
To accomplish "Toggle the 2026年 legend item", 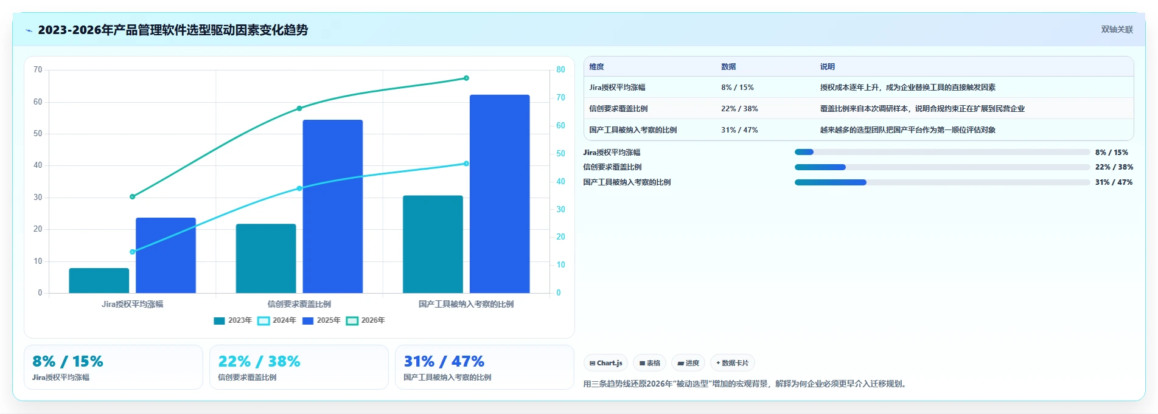I will coord(366,320).
